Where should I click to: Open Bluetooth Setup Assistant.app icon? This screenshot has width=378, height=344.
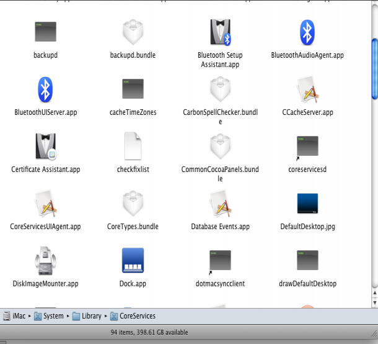pos(220,32)
